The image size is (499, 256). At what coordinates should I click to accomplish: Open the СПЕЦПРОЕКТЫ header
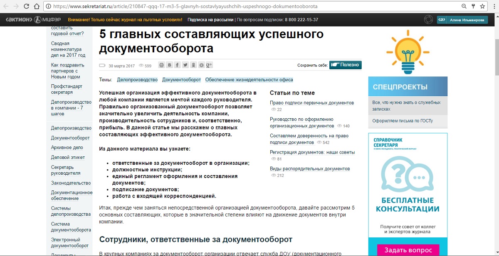click(408, 87)
